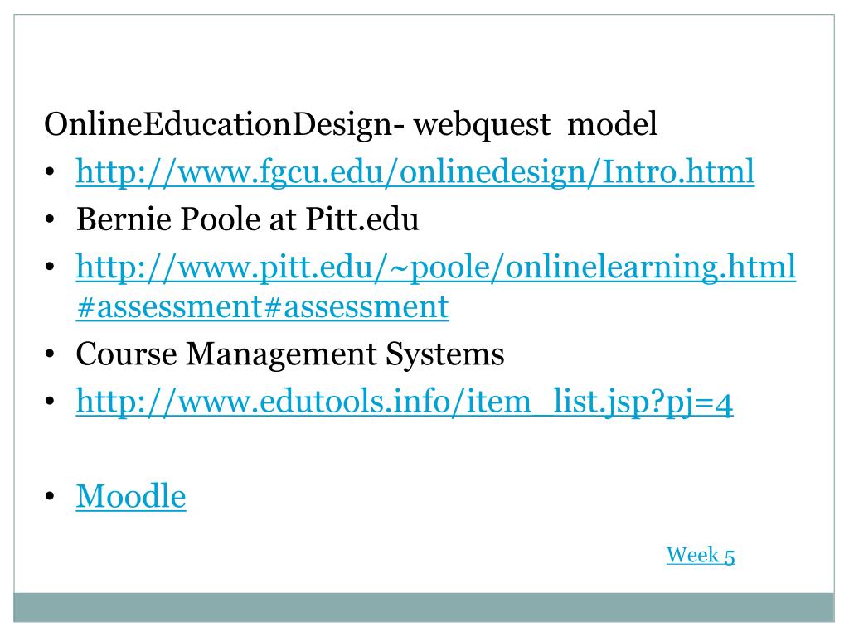Click the #assessment#assessment link line
The image size is (849, 636).
click(x=263, y=308)
